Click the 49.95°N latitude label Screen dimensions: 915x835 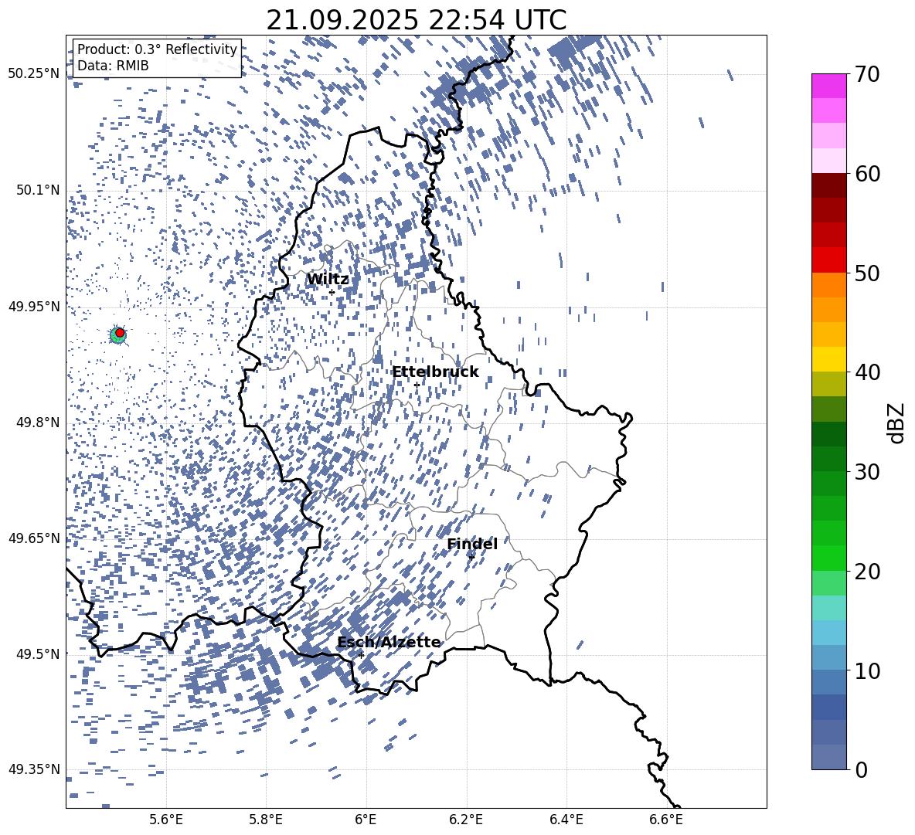(x=34, y=307)
